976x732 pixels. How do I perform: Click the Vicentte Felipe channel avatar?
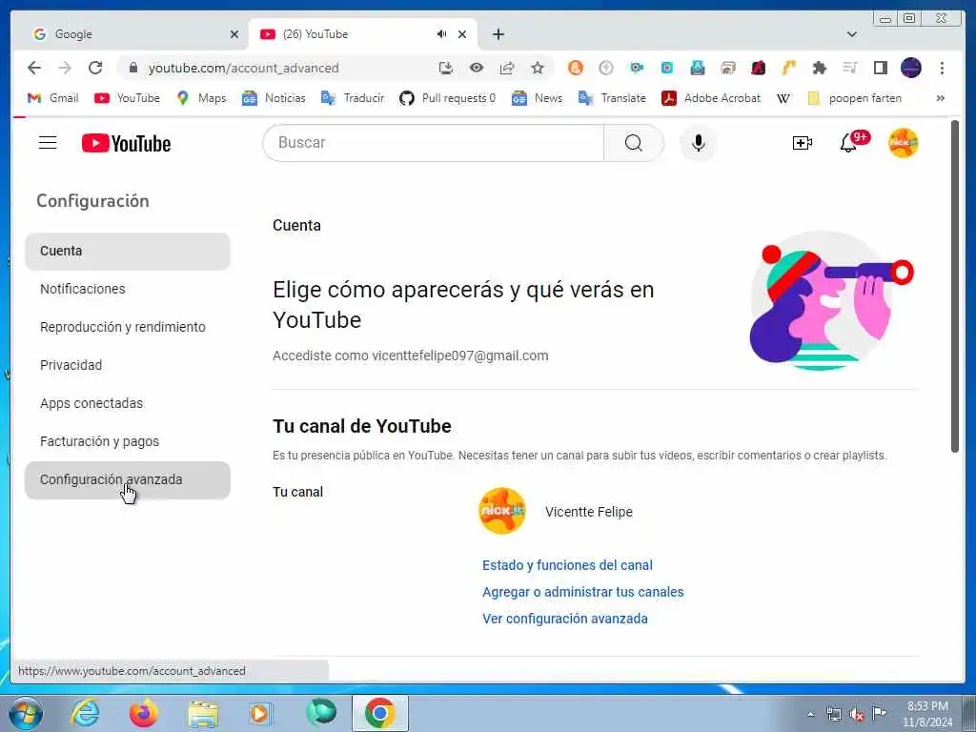pos(501,511)
